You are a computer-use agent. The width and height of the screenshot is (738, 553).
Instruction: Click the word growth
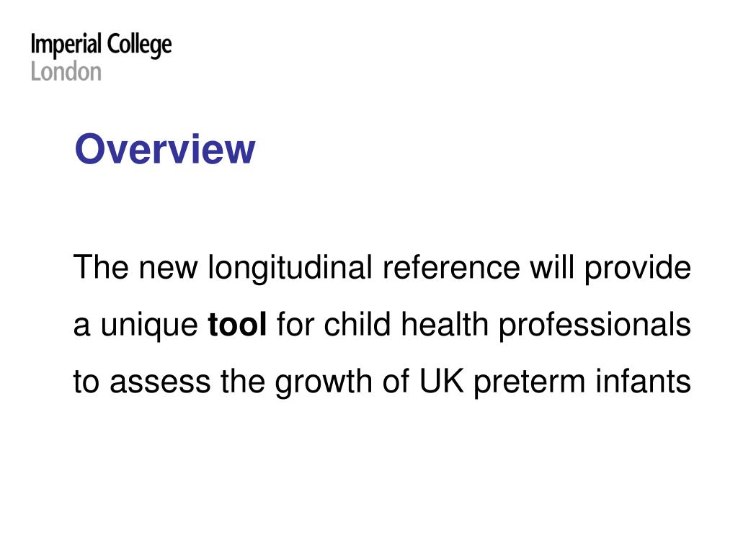(324, 383)
